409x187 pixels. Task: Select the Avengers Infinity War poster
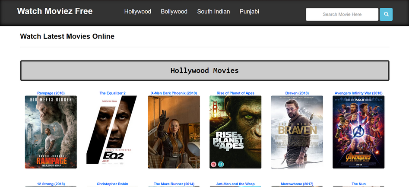click(x=358, y=132)
